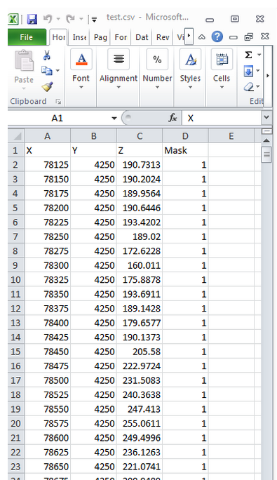Select column C header
This screenshot has height=480, width=277.
click(x=140, y=136)
